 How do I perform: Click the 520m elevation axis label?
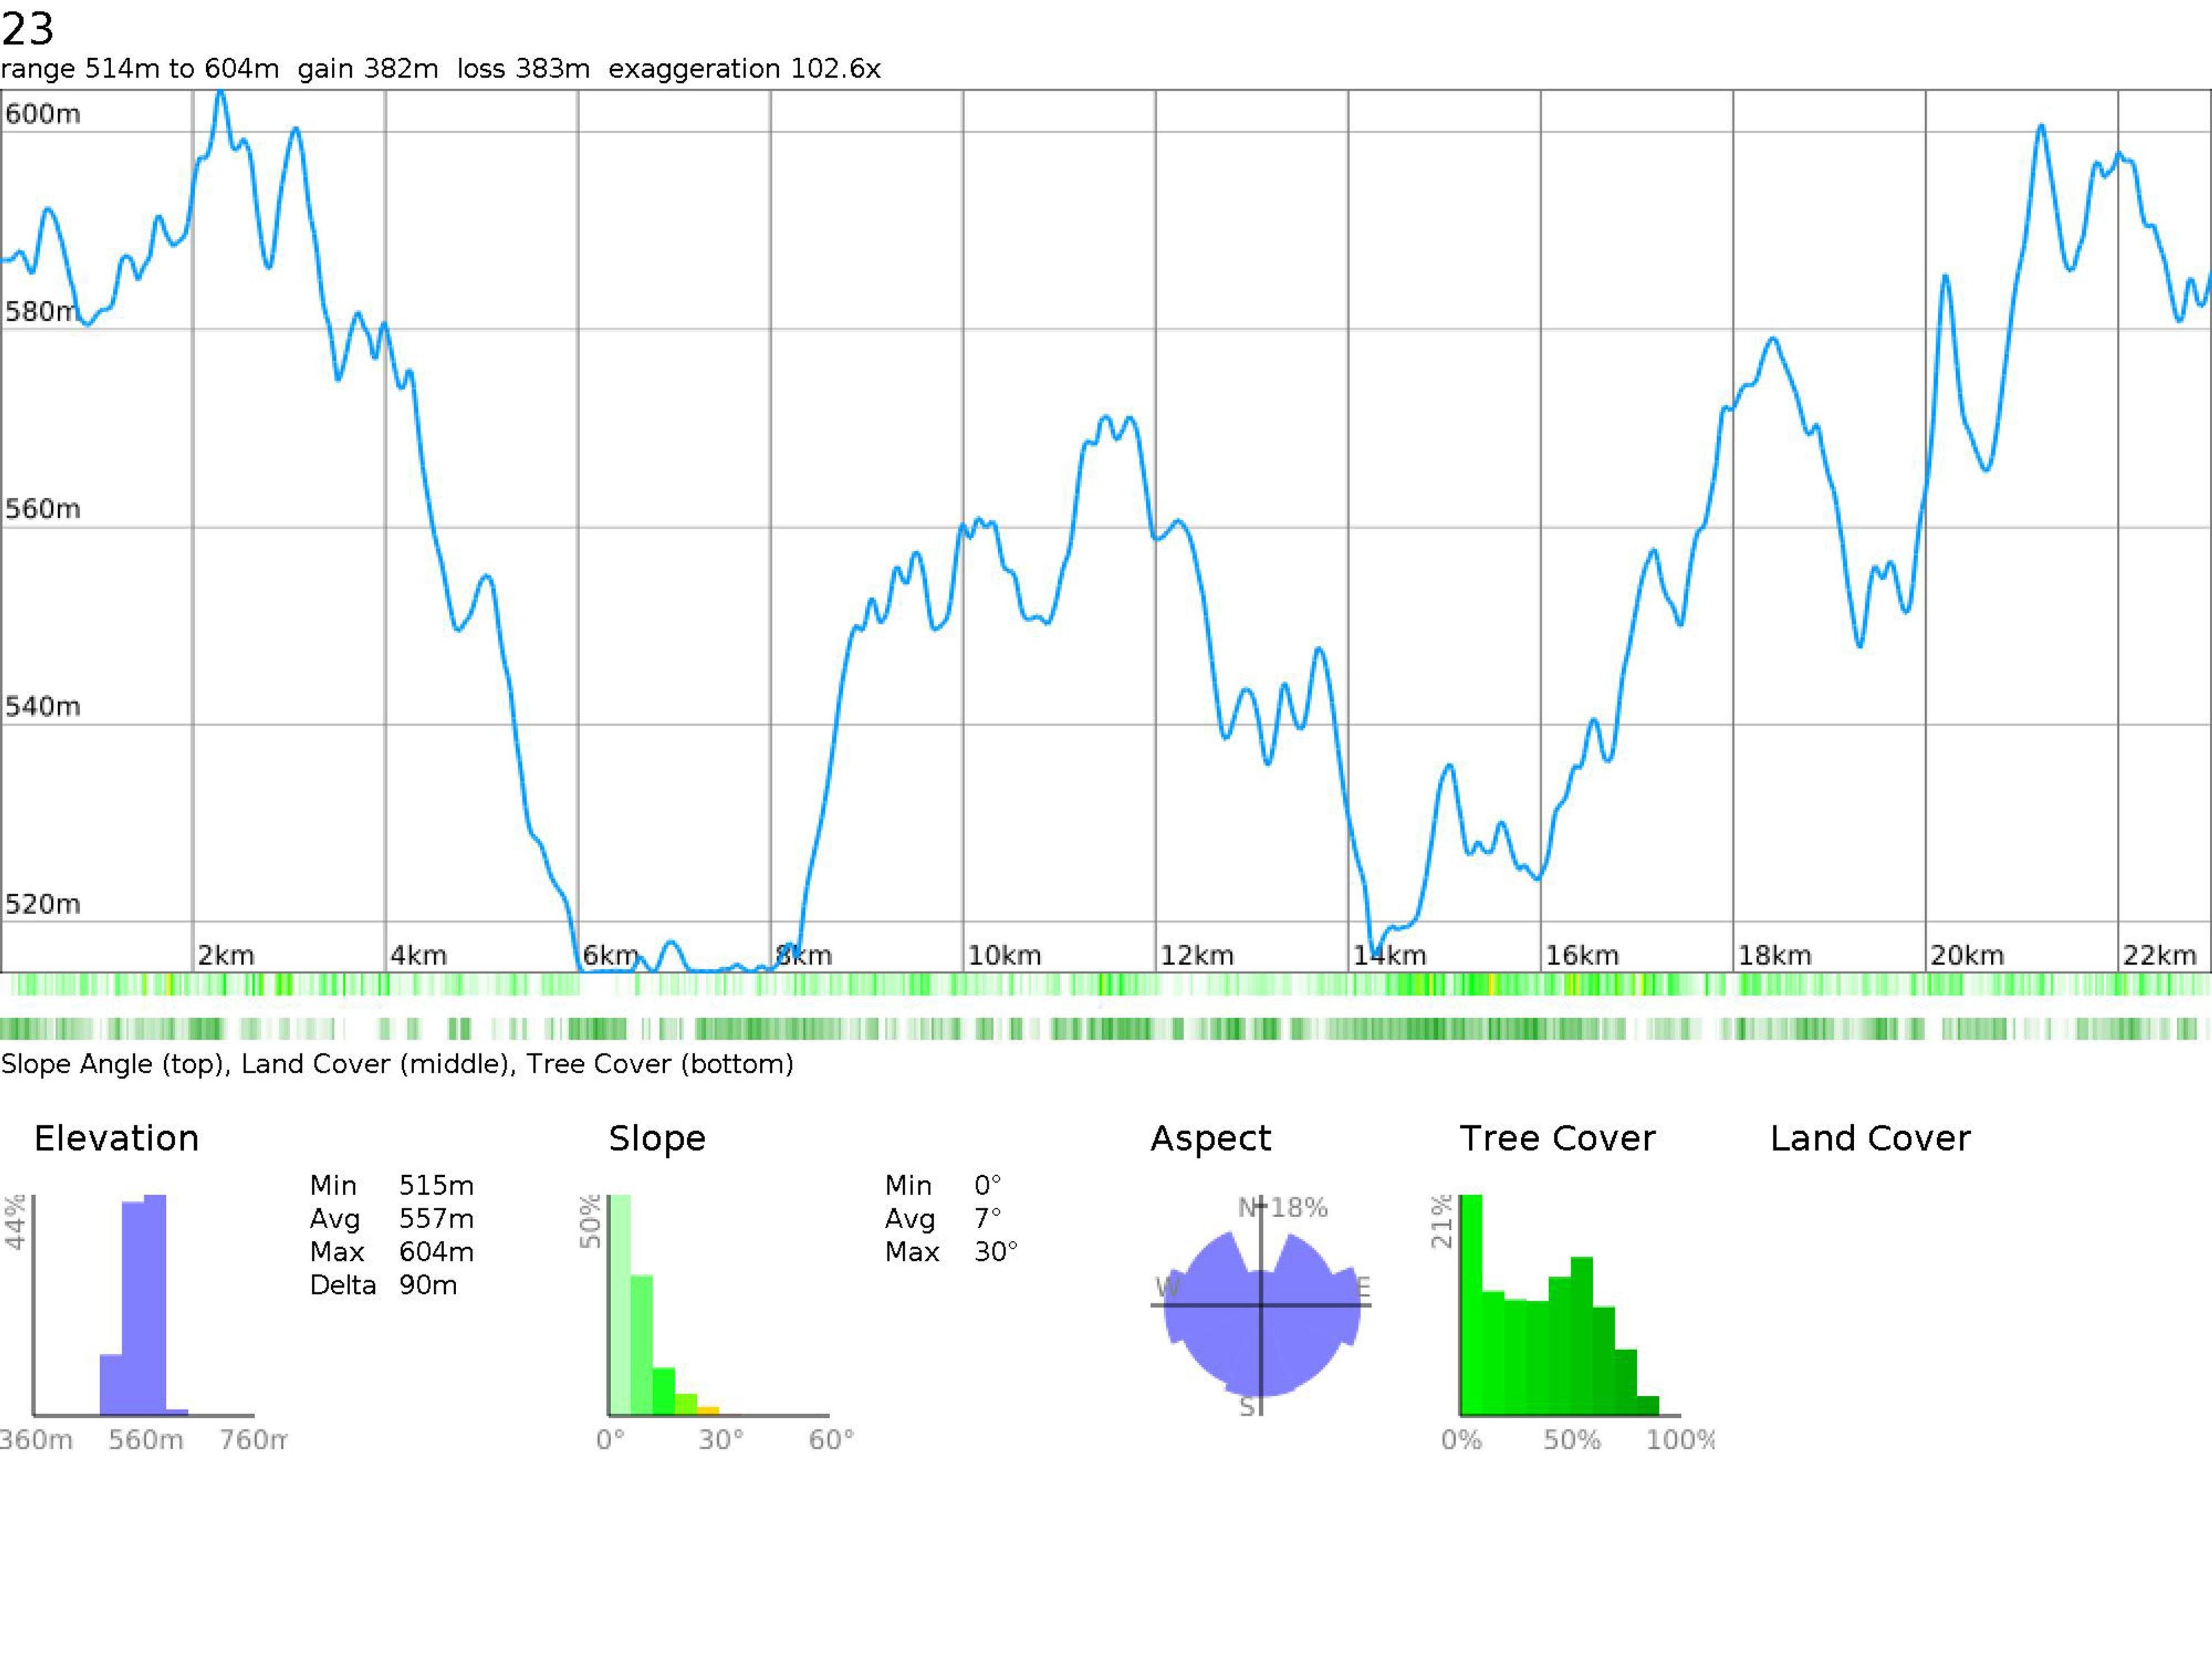42,904
